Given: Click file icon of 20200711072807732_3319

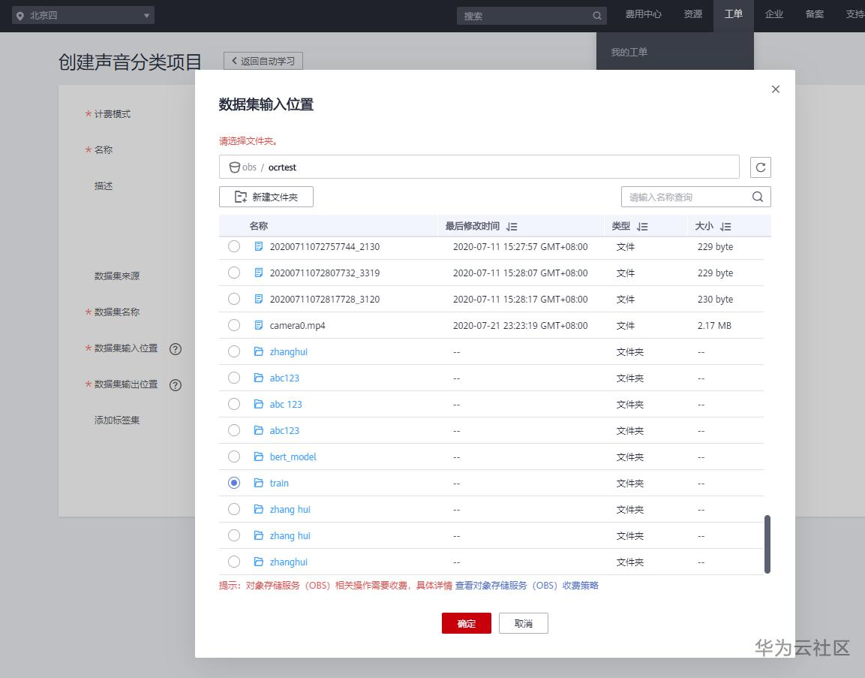Looking at the screenshot, I should pyautogui.click(x=258, y=273).
